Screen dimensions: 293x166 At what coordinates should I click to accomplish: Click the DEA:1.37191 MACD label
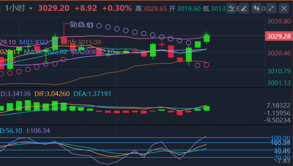[x=92, y=93]
